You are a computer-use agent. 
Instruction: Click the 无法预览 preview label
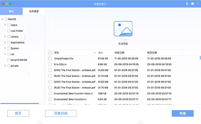tap(123, 44)
